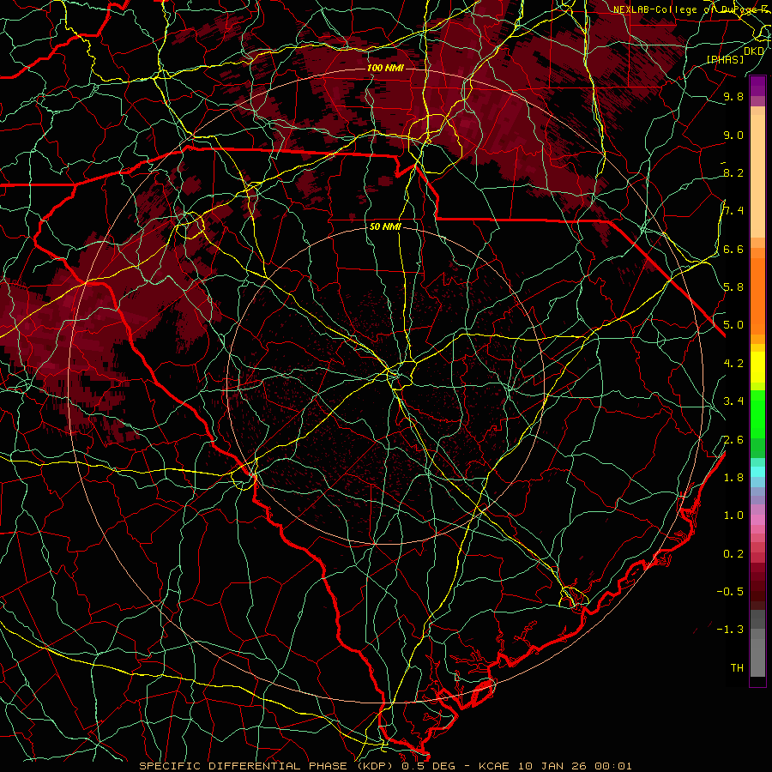Screen dimensions: 772x772
Task: Click the 00:01 timestamp in the caption
Action: [612, 766]
